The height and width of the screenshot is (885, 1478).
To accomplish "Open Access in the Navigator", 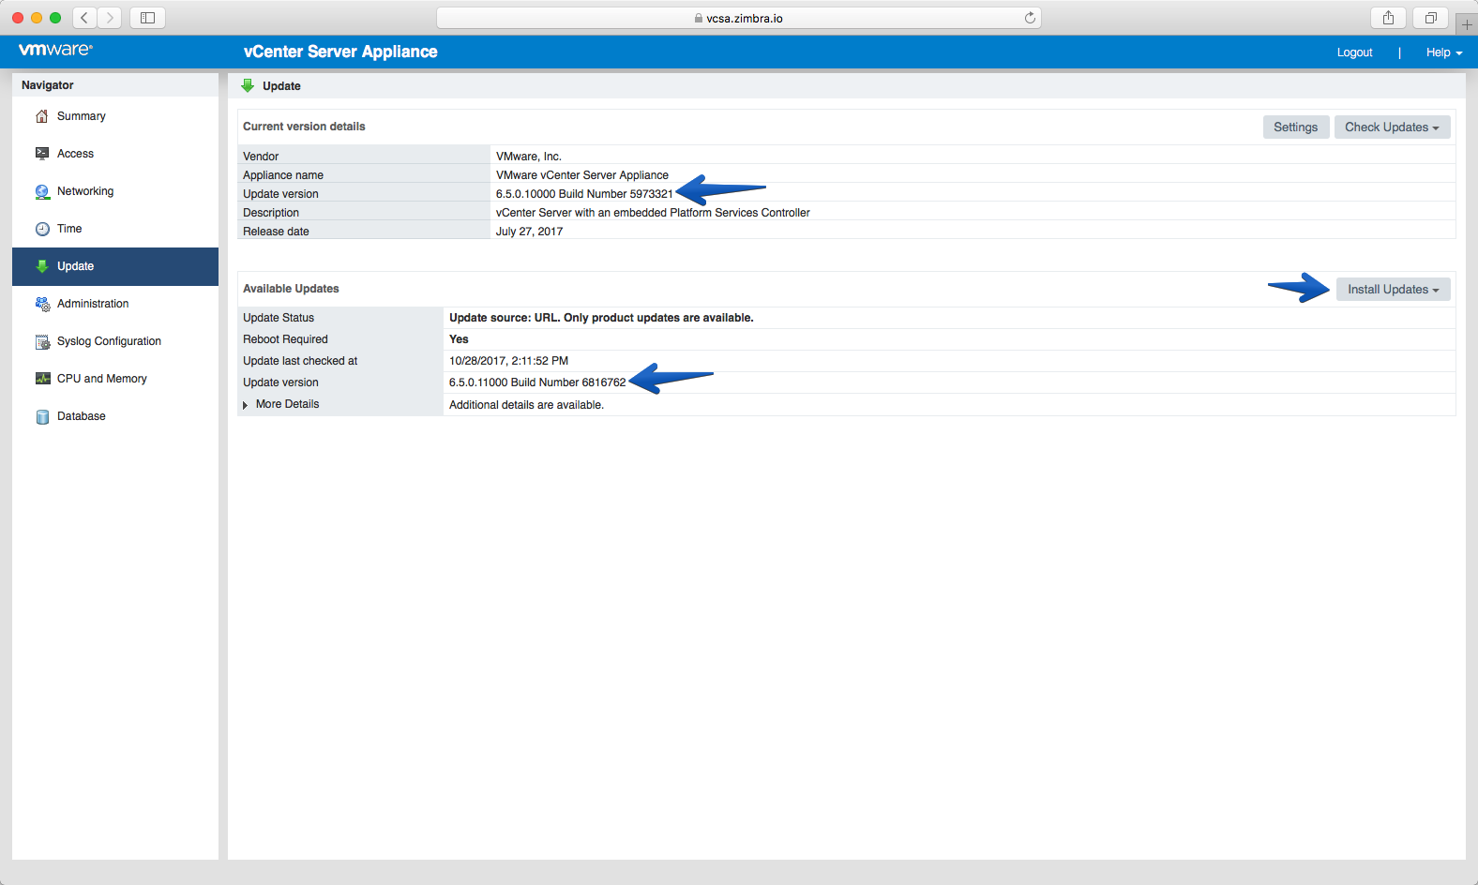I will 115,154.
